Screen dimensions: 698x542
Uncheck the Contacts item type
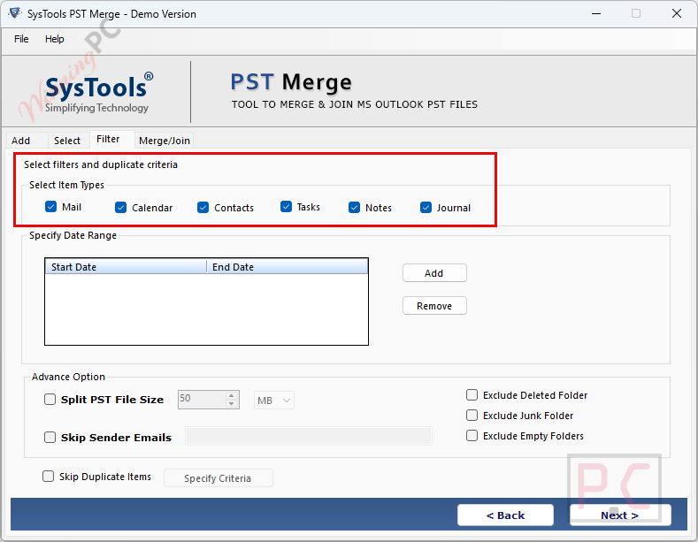[203, 208]
